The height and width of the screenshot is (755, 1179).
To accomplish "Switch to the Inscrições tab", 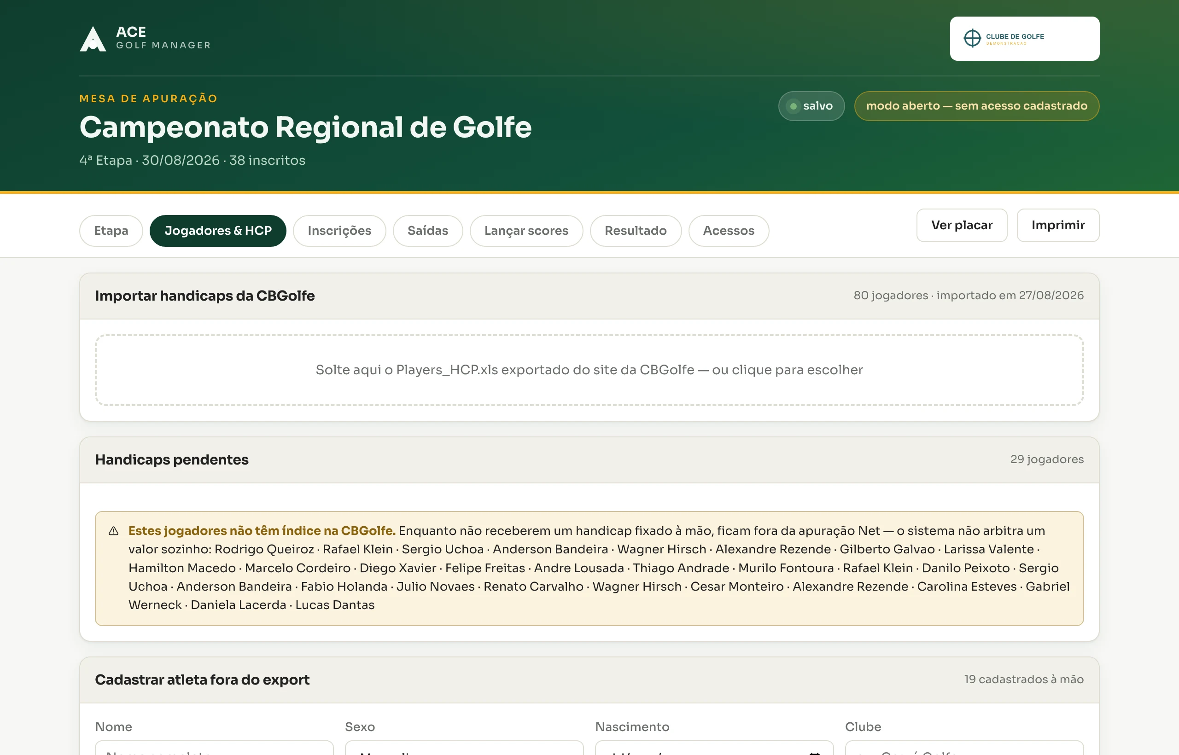I will coord(339,231).
